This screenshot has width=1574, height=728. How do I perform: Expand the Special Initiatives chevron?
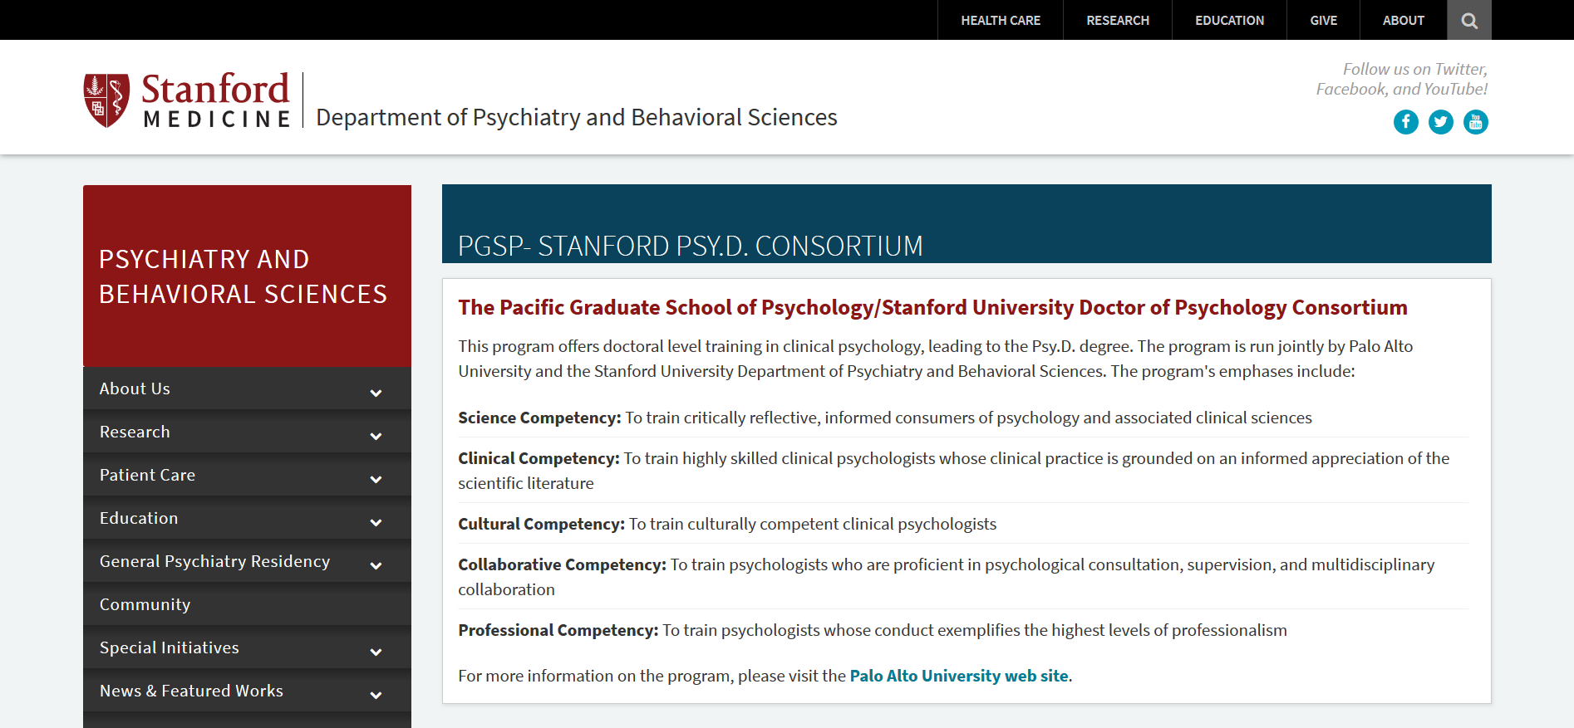(376, 652)
